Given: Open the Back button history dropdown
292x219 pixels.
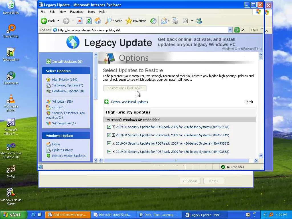Looking at the screenshot, I should [58, 21].
